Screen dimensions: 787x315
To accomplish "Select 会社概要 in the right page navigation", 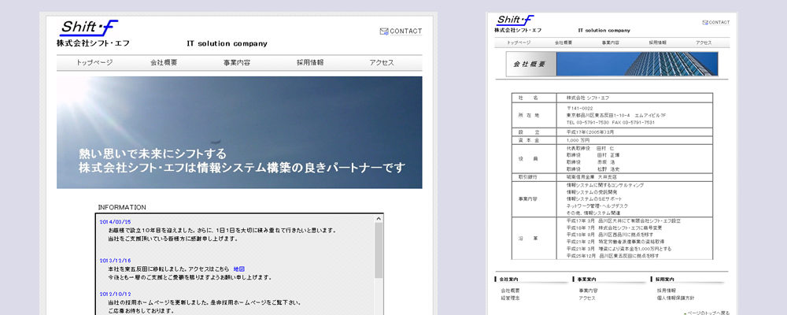I will [563, 43].
